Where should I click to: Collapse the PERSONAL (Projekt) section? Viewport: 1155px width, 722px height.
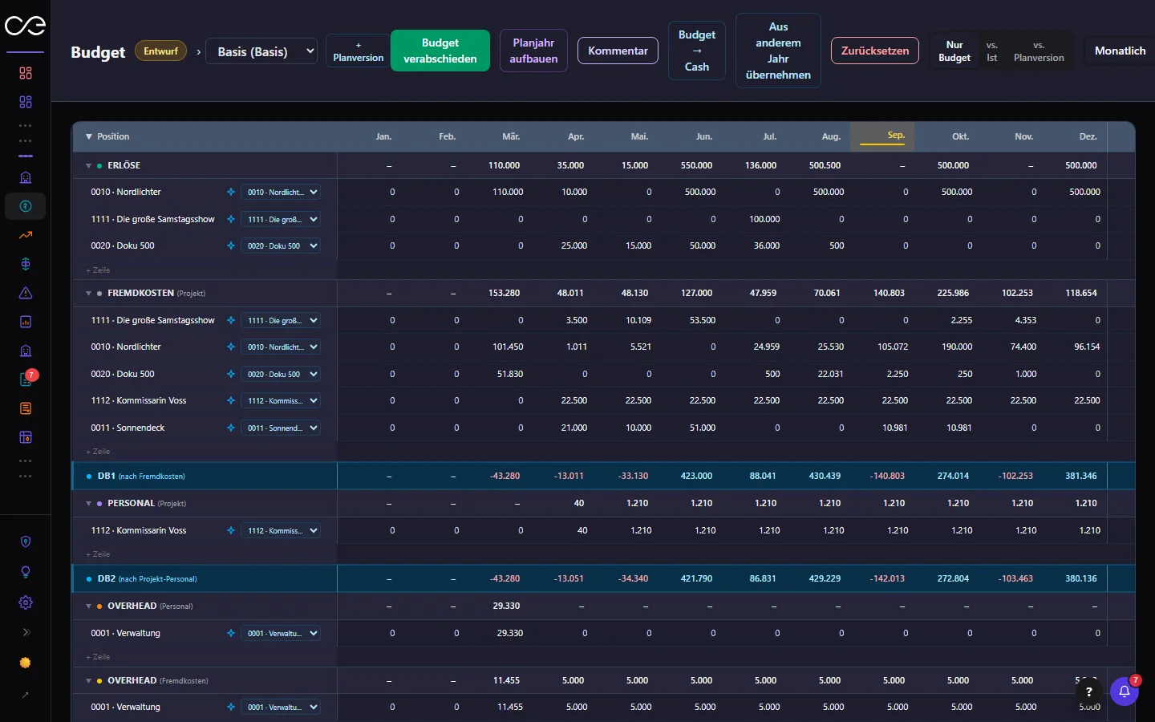click(89, 503)
